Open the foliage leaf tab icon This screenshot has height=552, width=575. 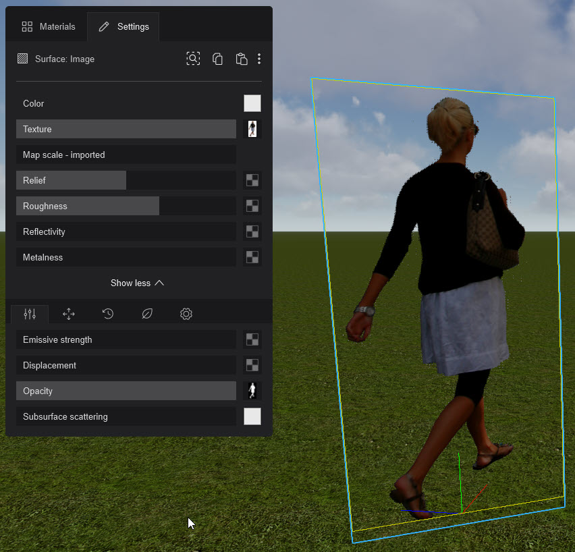click(146, 314)
